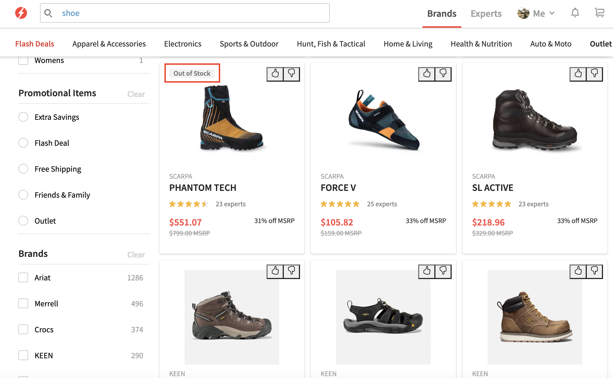Switch to the Brands tab

[x=442, y=14]
